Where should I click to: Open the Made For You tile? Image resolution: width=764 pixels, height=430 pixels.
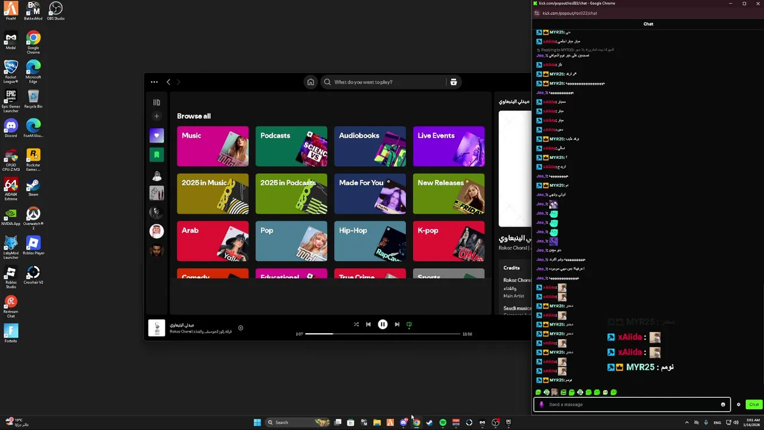pyautogui.click(x=370, y=193)
